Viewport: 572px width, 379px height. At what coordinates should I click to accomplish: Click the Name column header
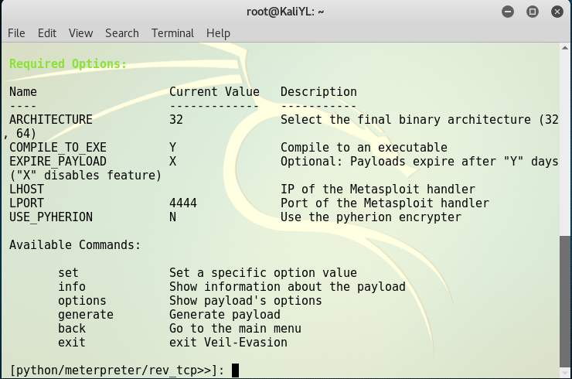coord(23,91)
